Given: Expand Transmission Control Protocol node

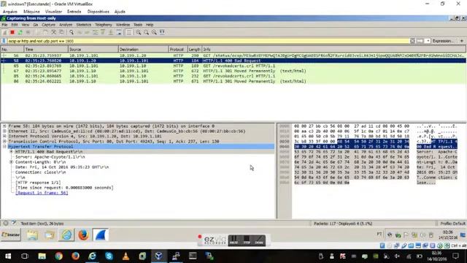Looking at the screenshot, I should pyautogui.click(x=4, y=141).
